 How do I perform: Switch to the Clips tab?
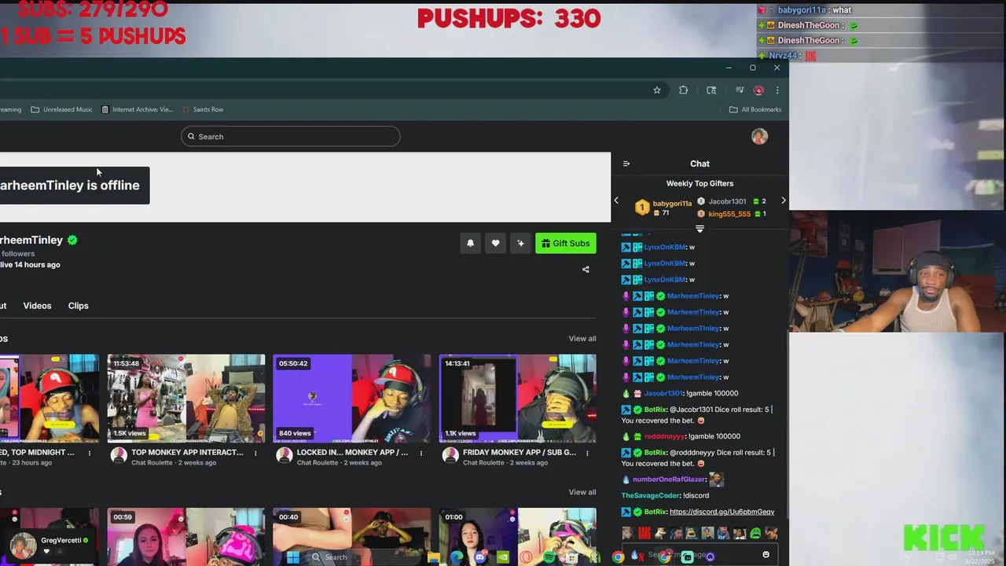[78, 306]
